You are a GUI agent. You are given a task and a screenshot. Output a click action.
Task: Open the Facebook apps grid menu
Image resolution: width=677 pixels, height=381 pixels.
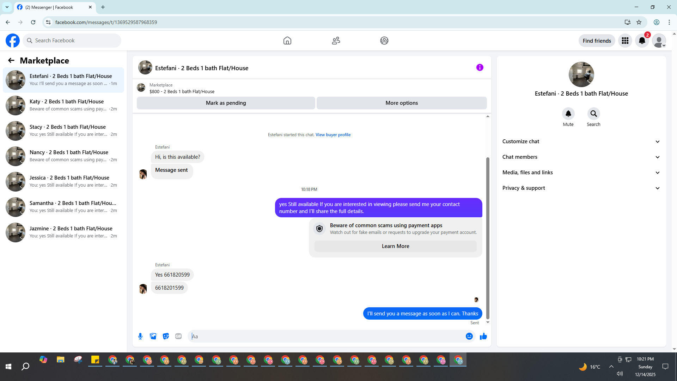tap(625, 41)
